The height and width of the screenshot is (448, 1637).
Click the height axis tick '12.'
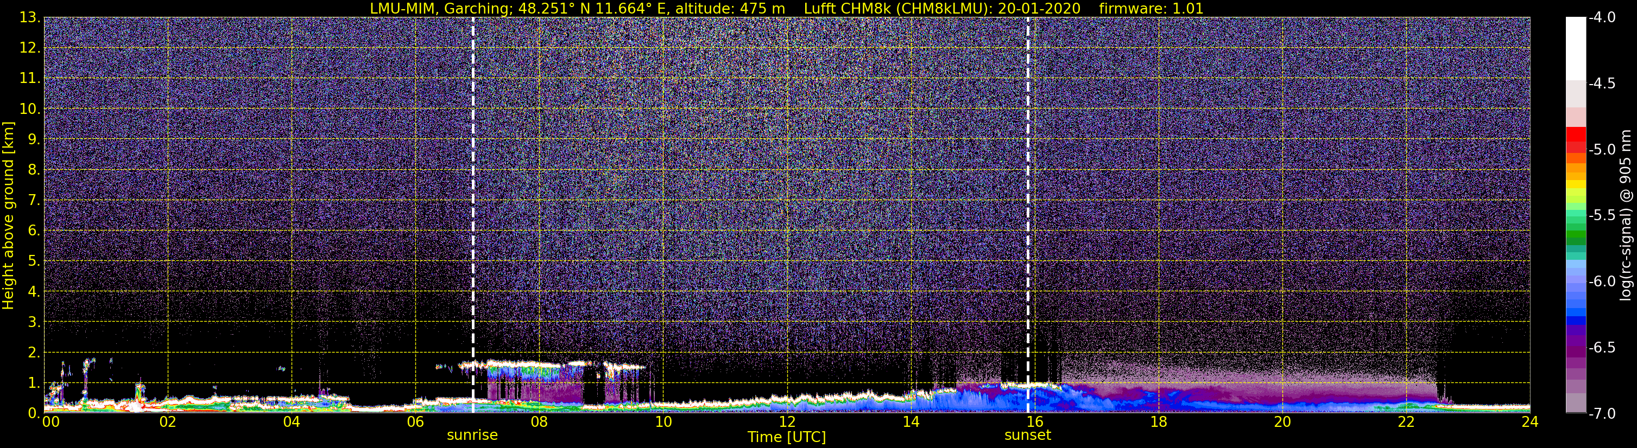(x=30, y=48)
